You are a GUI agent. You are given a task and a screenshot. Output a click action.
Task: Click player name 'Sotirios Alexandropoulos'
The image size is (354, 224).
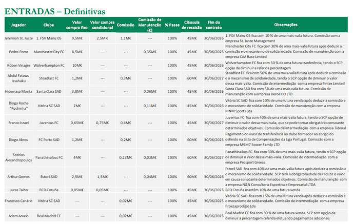point(18,157)
